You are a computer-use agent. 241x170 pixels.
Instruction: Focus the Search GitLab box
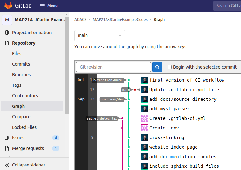pos(227,6)
